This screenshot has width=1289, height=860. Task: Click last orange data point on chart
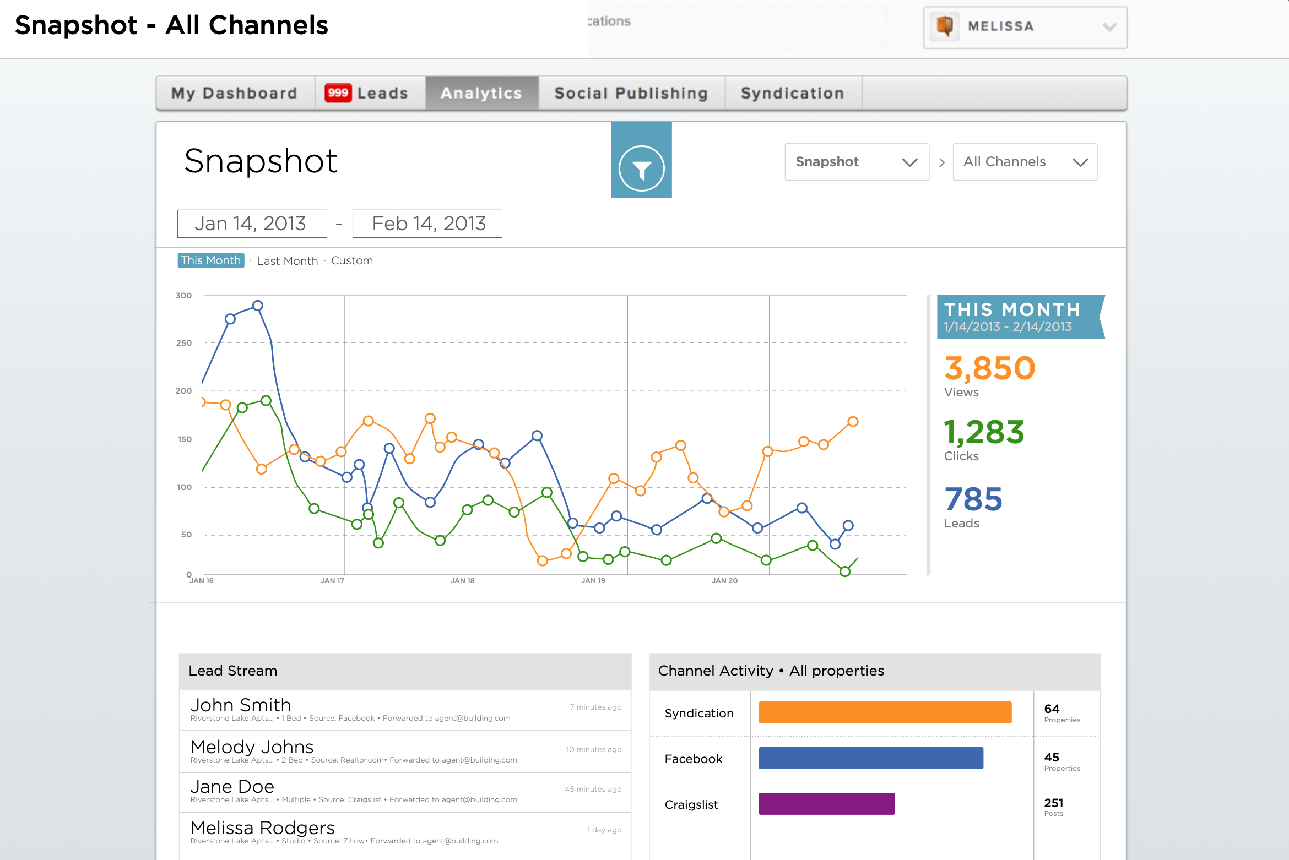click(853, 422)
